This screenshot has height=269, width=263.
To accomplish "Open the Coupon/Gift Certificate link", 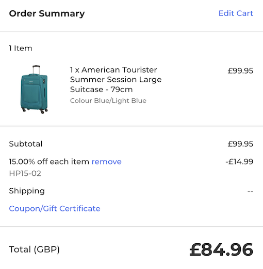I will [x=55, y=209].
